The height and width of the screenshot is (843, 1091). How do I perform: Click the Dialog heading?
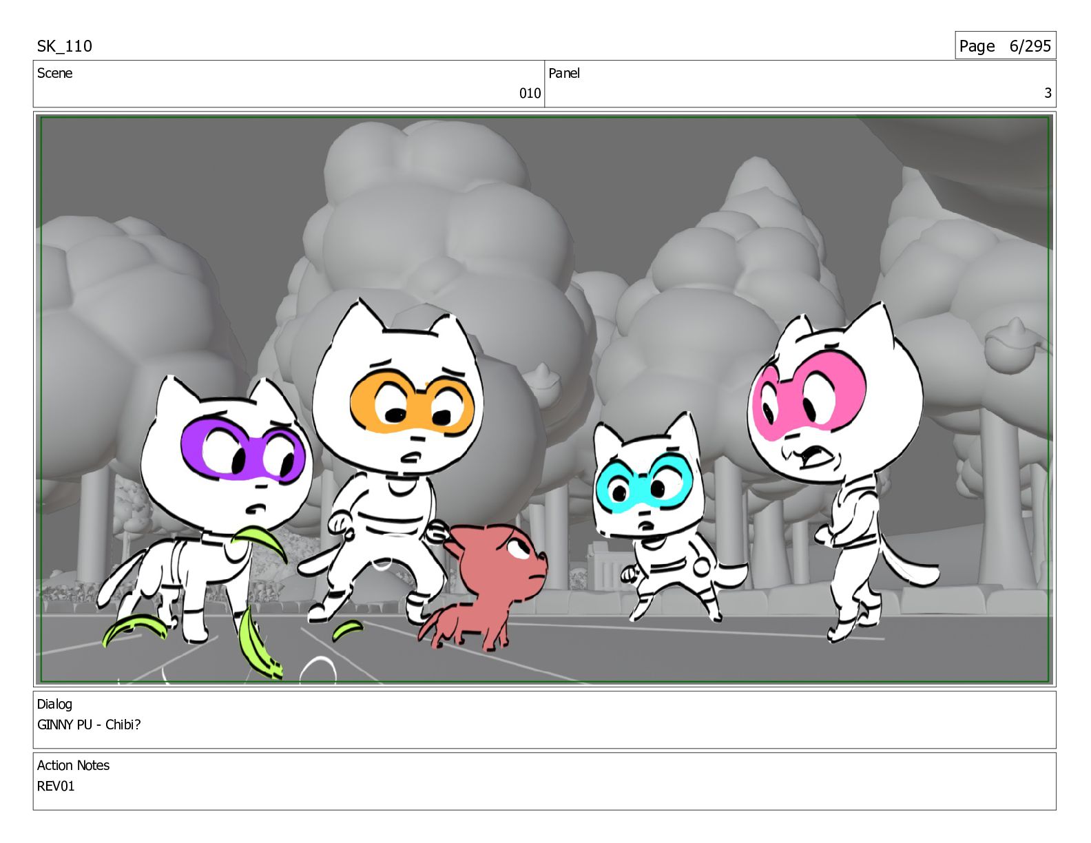pyautogui.click(x=54, y=704)
